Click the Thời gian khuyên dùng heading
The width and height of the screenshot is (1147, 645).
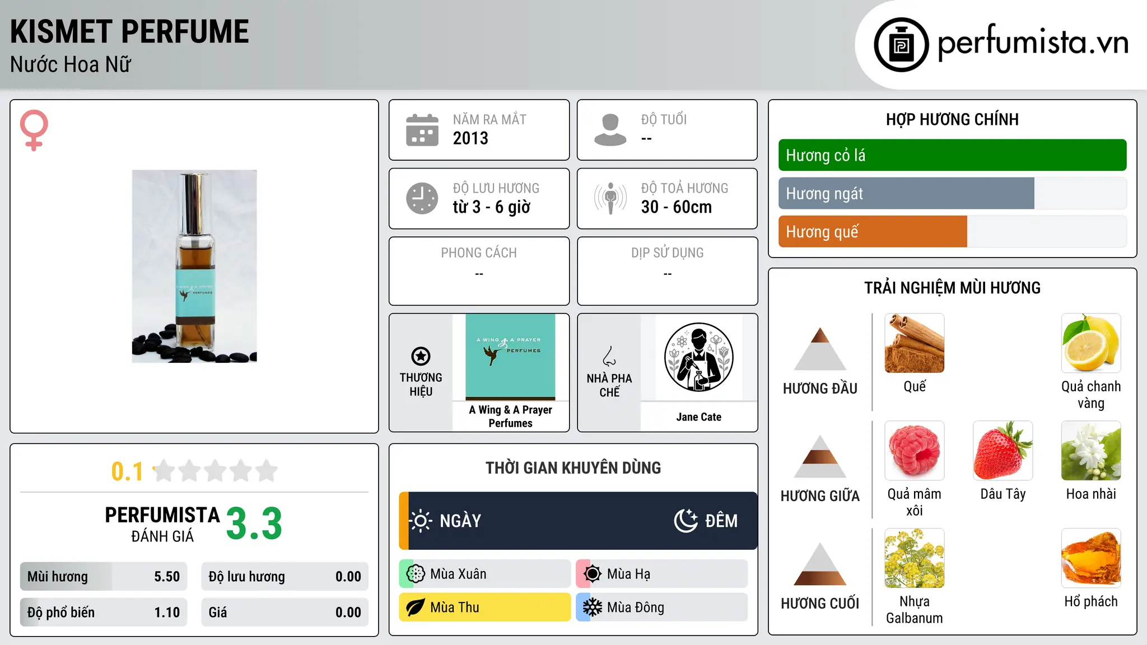click(x=573, y=468)
